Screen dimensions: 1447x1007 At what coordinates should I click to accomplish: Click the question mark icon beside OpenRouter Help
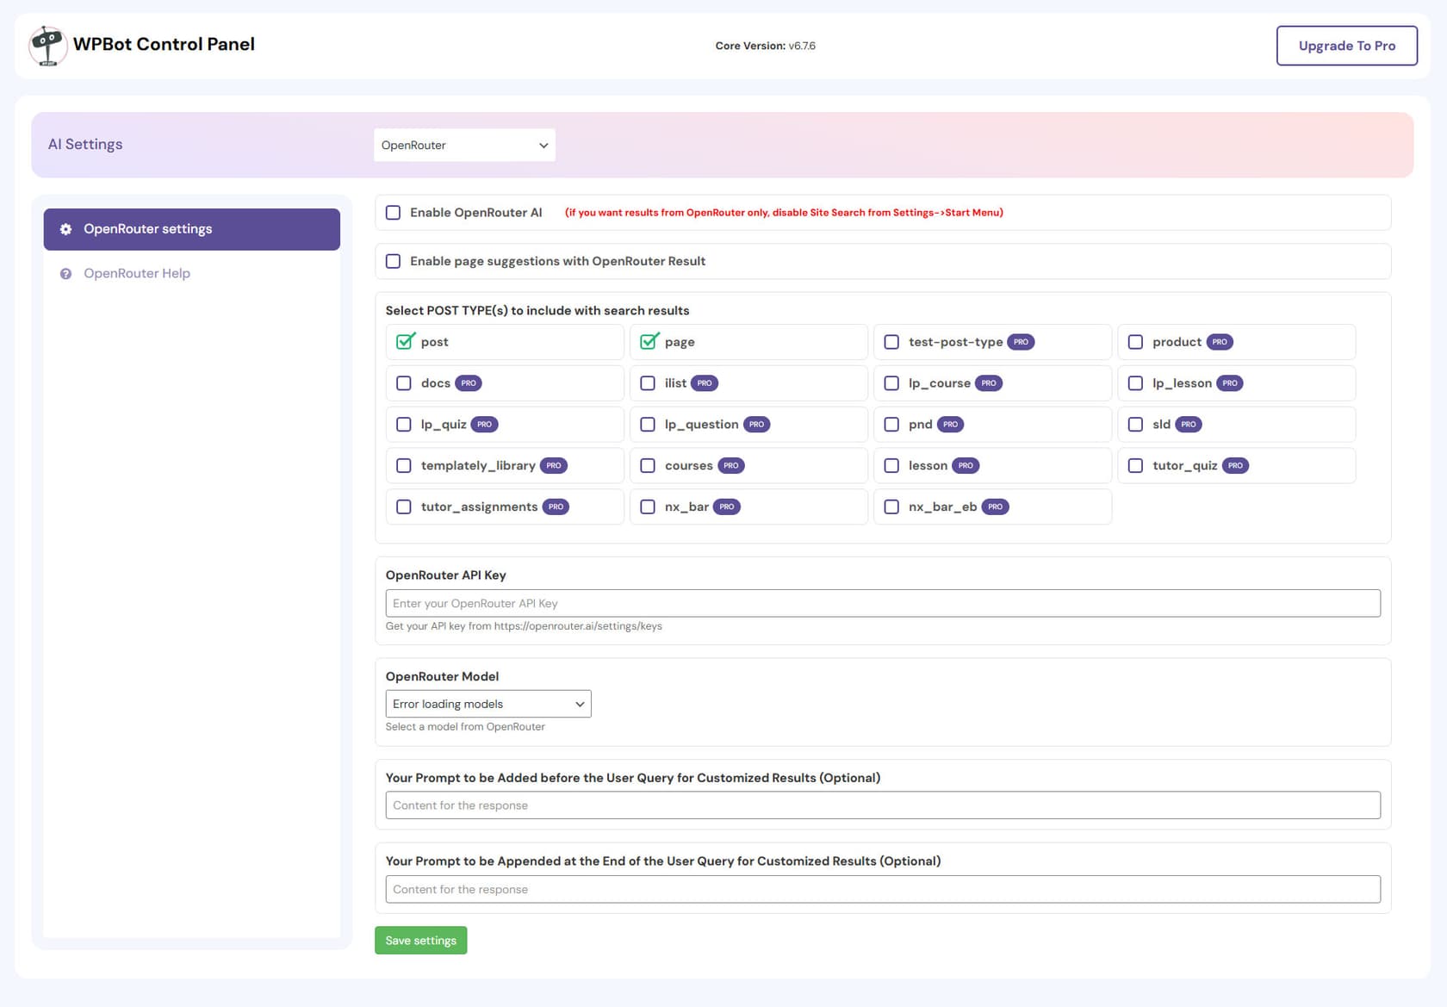tap(65, 274)
